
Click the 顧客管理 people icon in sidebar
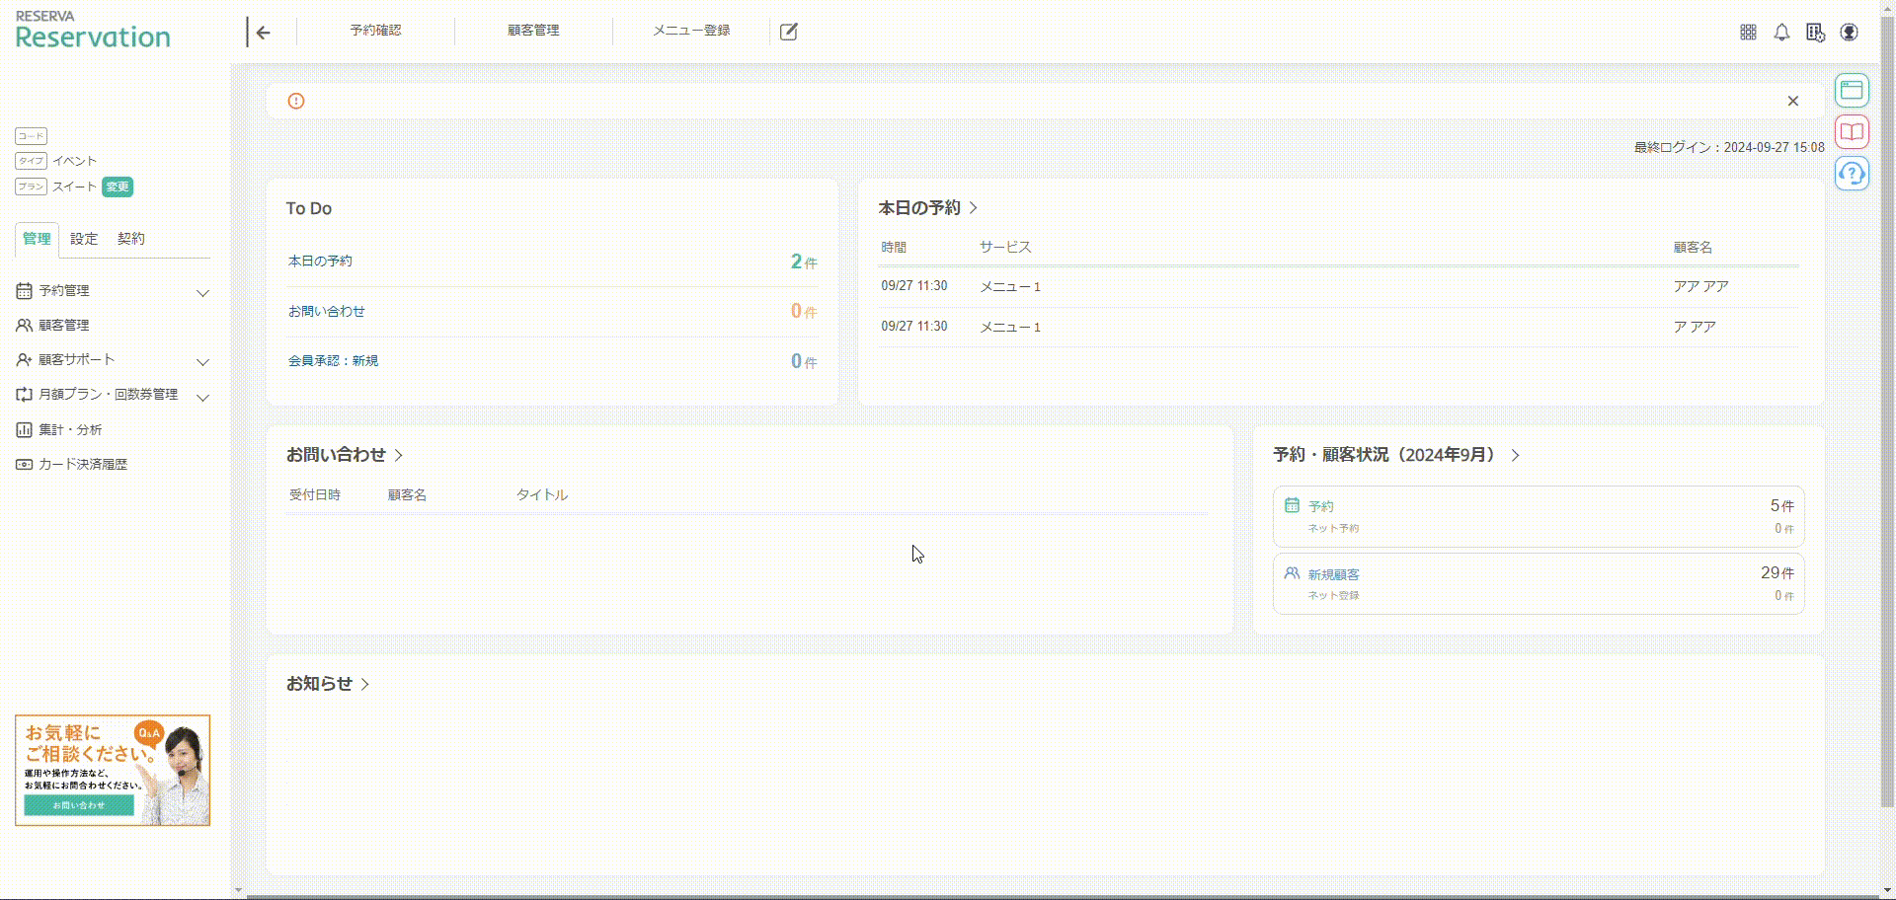pos(24,325)
